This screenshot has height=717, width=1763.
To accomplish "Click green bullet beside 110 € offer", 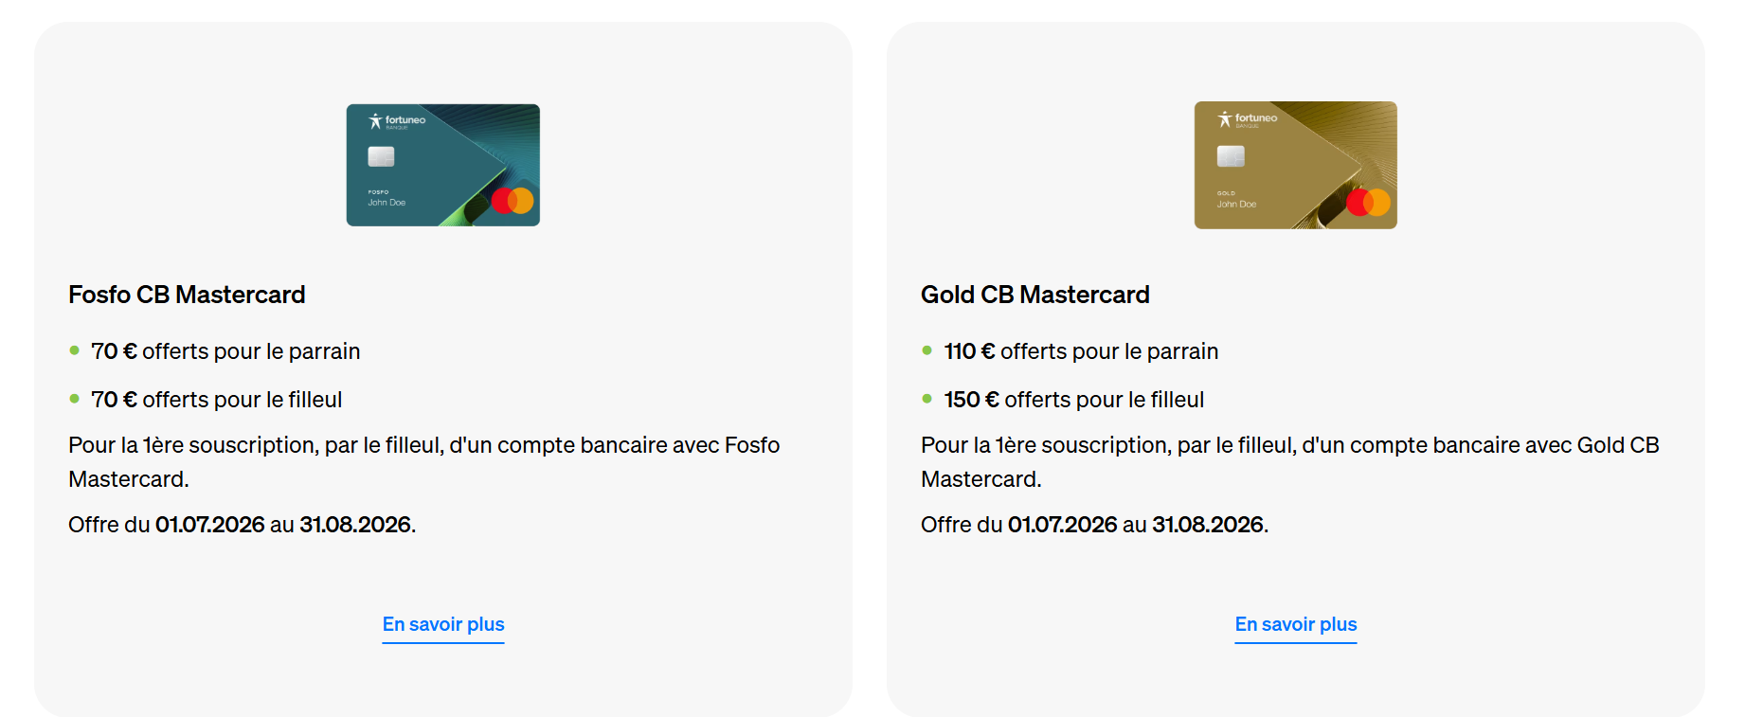I will tap(926, 350).
